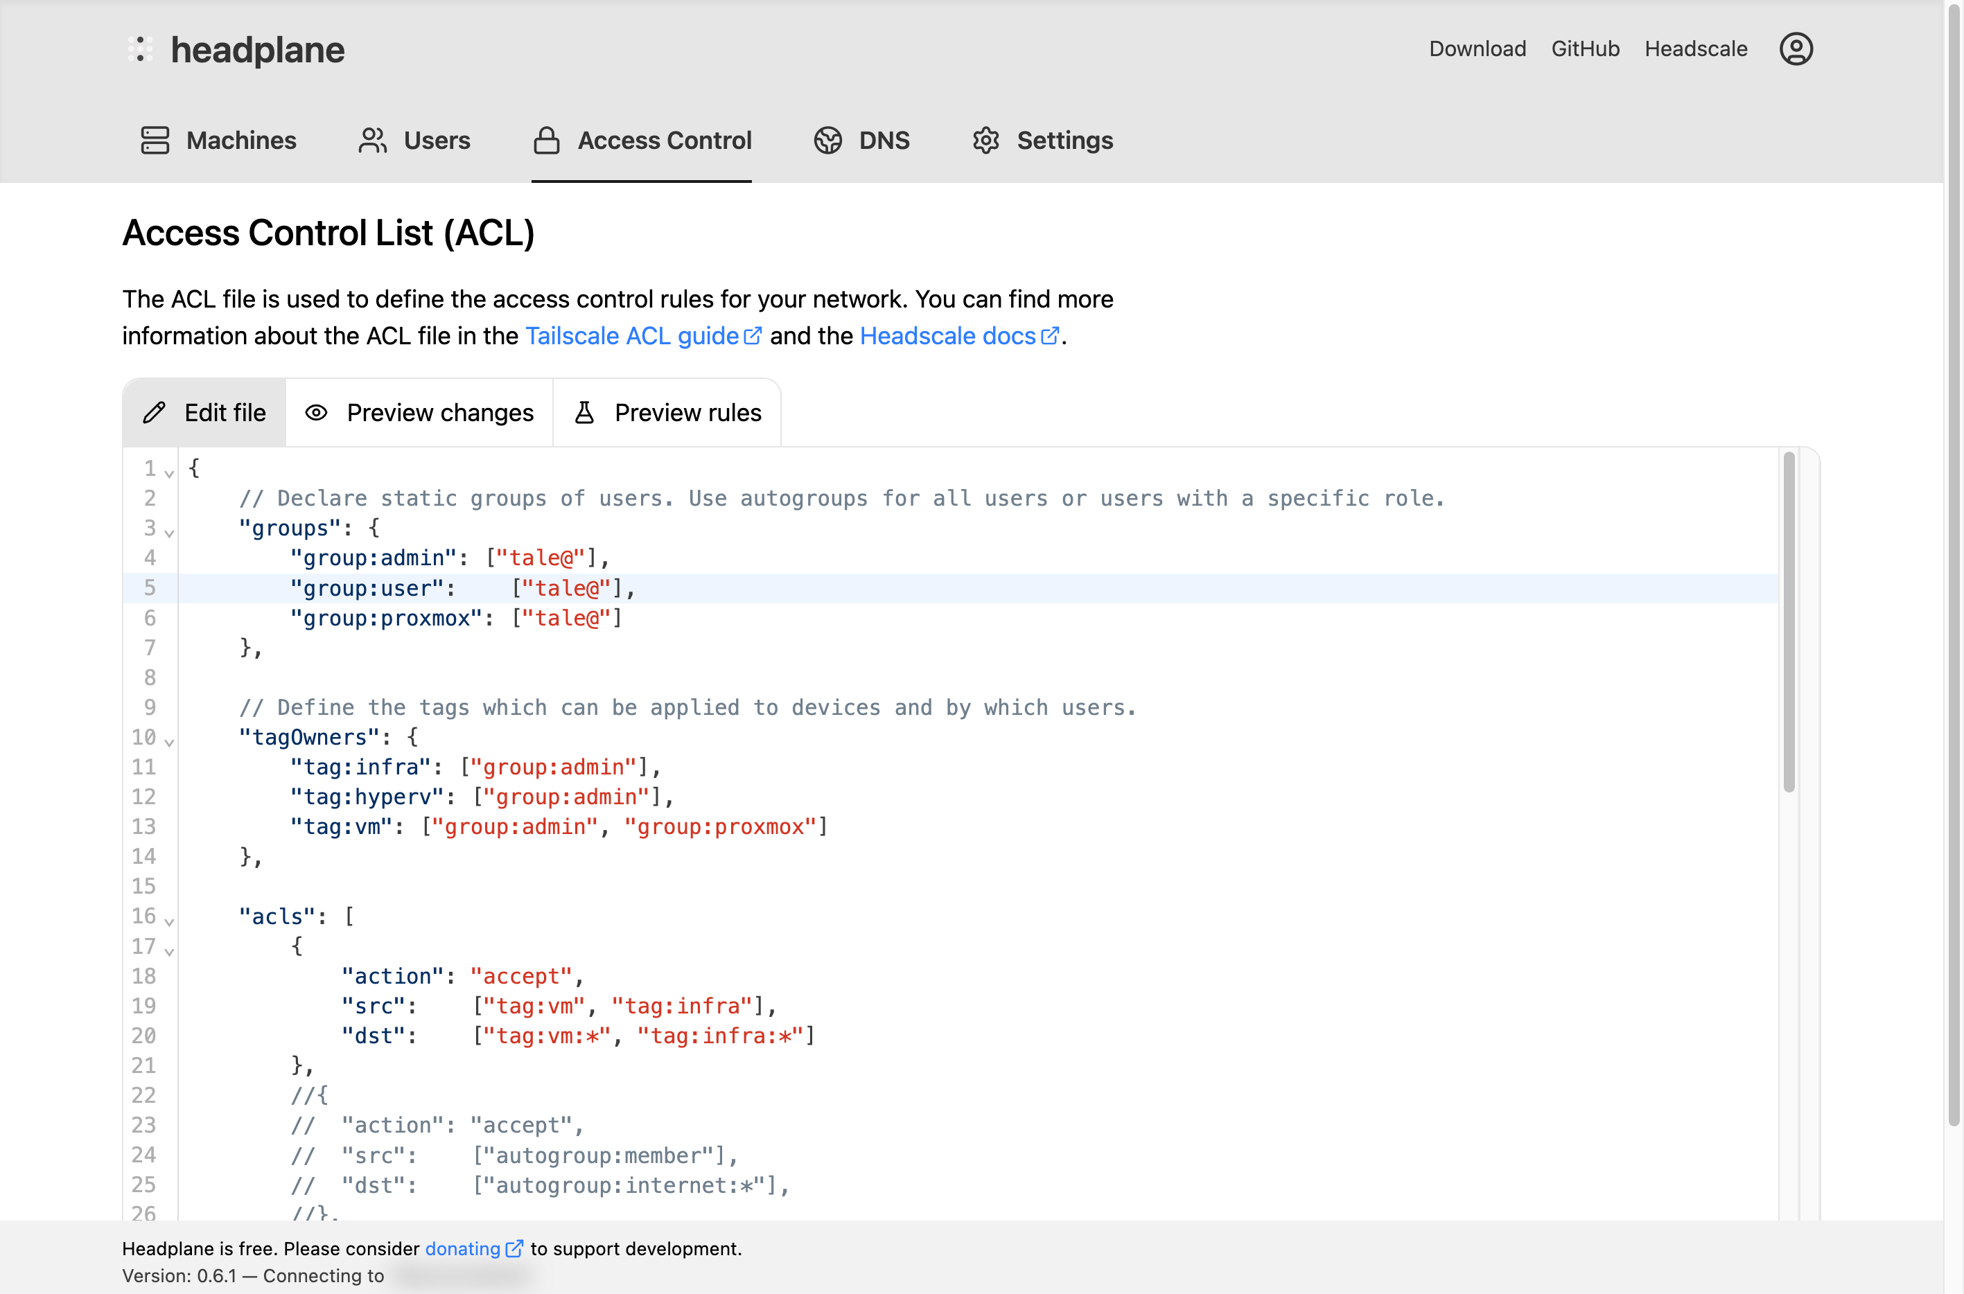Image resolution: width=1964 pixels, height=1294 pixels.
Task: Visit the GitHub link
Action: [x=1585, y=48]
